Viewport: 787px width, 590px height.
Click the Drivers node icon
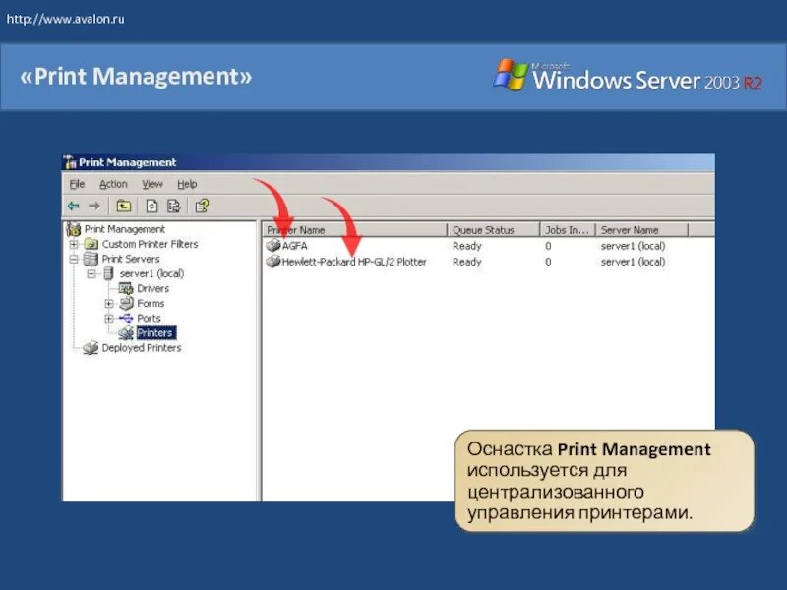coord(126,288)
